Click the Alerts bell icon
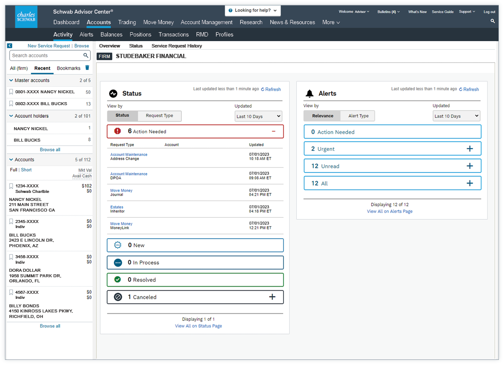The height and width of the screenshot is (365, 504). [310, 93]
